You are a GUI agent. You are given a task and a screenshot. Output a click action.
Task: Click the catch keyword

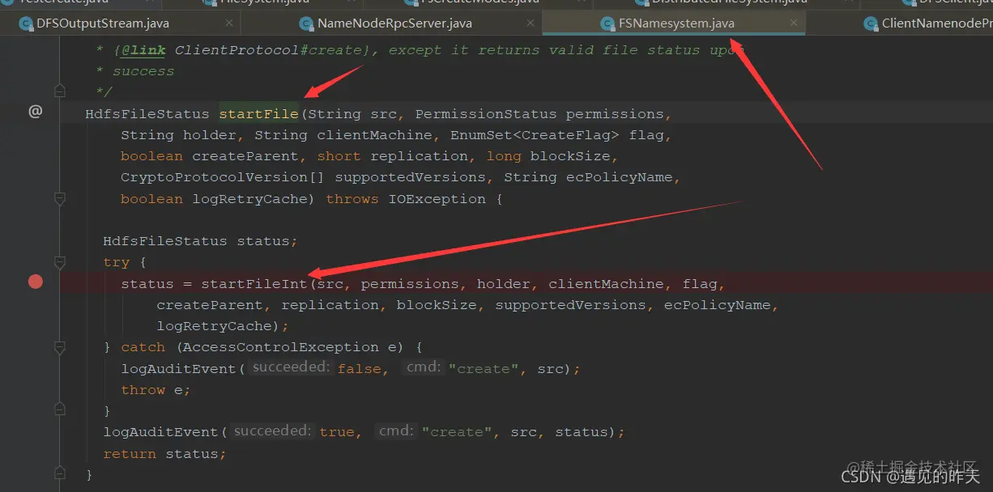[143, 347]
